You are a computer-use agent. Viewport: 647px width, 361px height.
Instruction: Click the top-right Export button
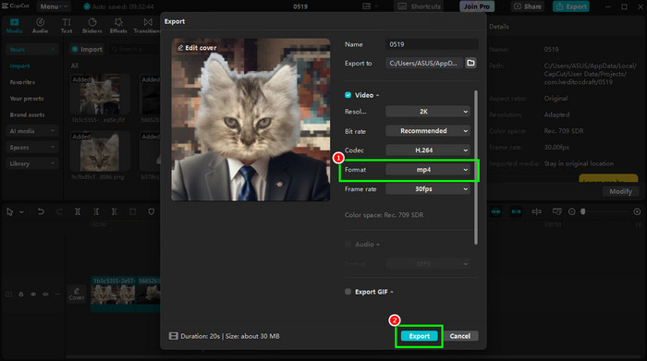[571, 6]
